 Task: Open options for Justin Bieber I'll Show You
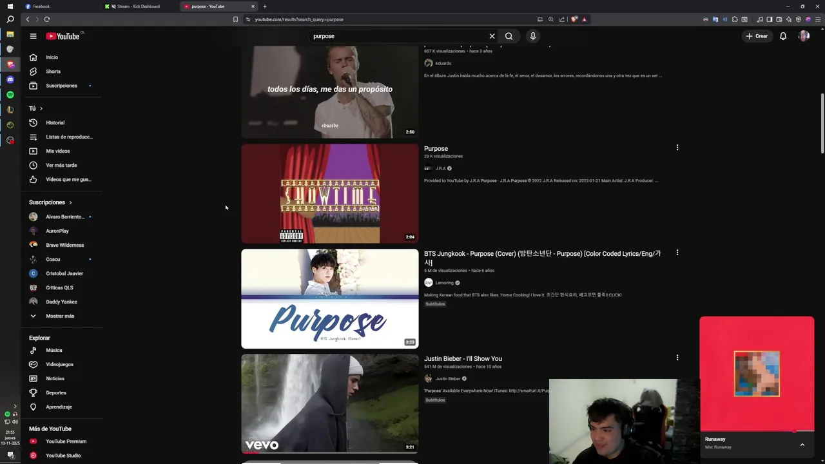tap(677, 358)
